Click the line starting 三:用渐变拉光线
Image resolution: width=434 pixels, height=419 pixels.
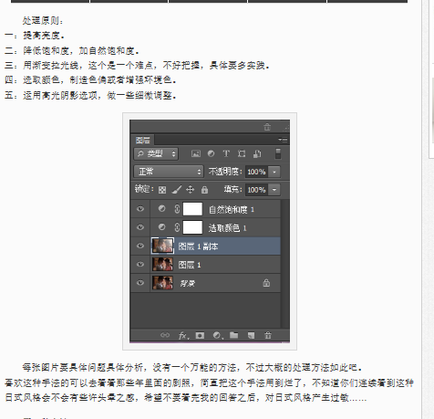click(x=137, y=66)
